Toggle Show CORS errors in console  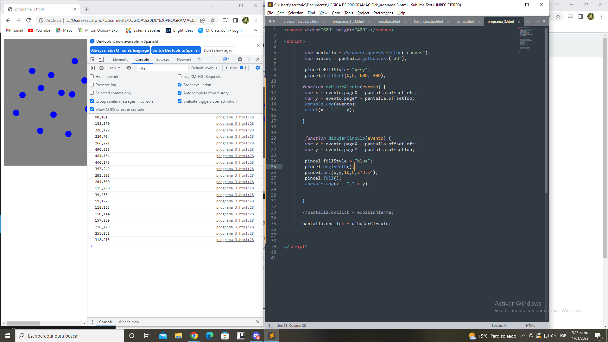tap(92, 109)
